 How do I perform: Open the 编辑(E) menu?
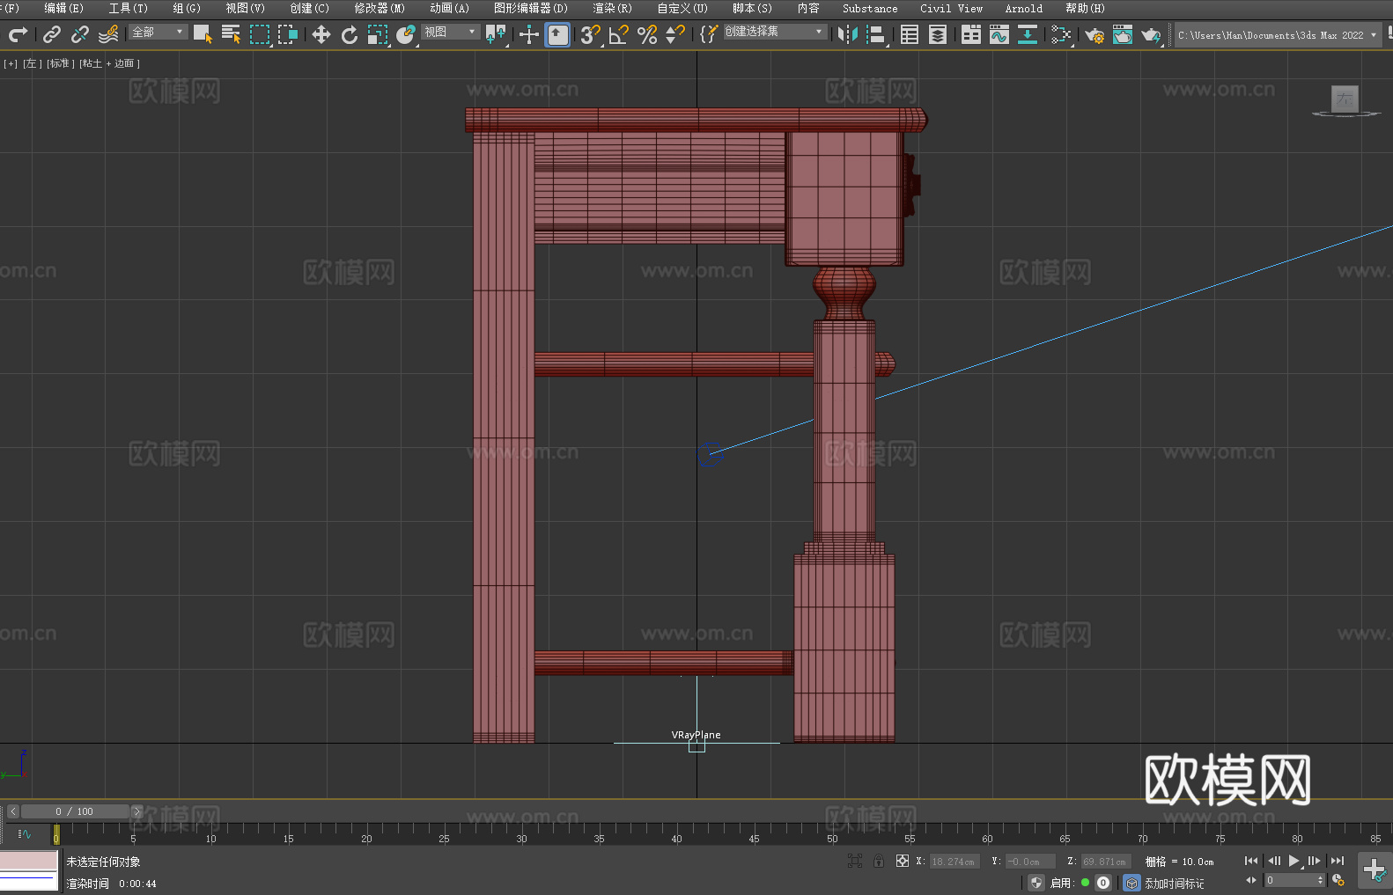(x=63, y=8)
